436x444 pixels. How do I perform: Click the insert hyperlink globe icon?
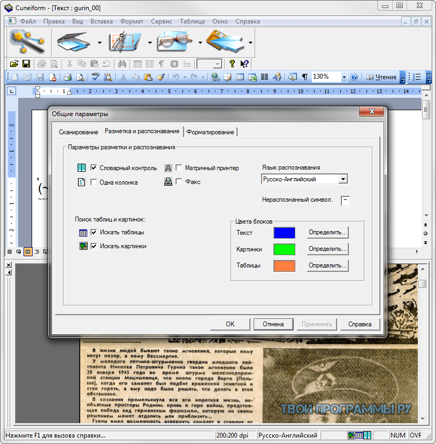(x=216, y=77)
